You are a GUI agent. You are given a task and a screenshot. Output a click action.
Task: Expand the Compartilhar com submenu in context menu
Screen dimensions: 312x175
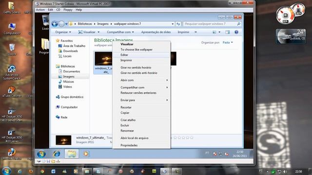coord(141,87)
